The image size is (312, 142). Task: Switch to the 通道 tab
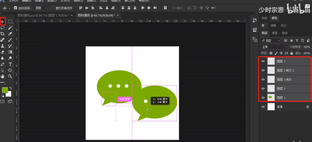[x=275, y=33]
